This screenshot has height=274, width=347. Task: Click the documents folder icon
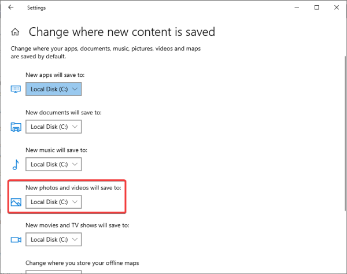coord(16,127)
